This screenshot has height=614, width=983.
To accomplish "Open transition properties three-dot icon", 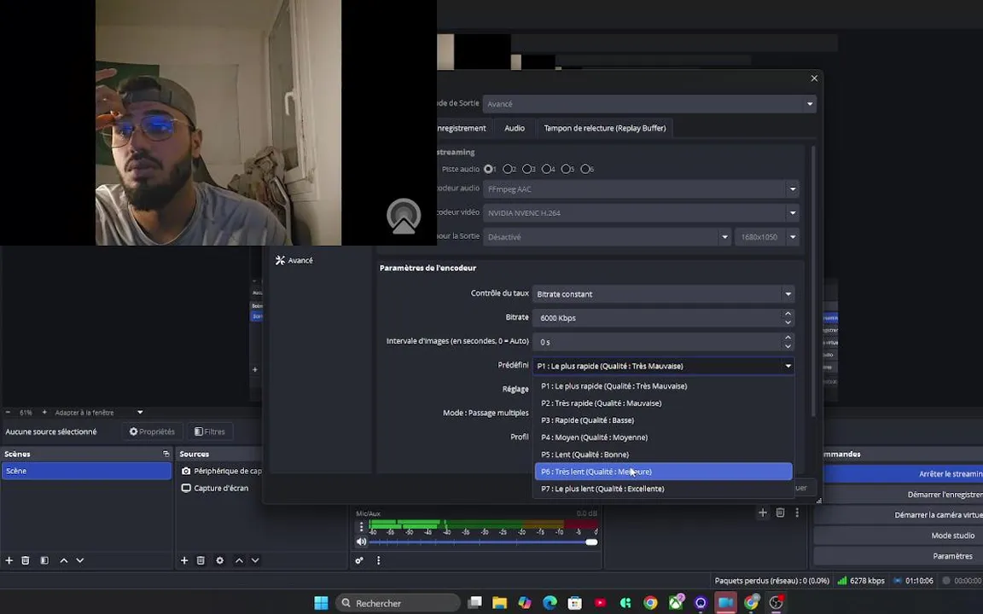I will pyautogui.click(x=798, y=513).
